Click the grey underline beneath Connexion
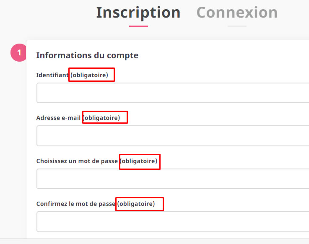Image resolution: width=309 pixels, height=244 pixels. tap(237, 26)
